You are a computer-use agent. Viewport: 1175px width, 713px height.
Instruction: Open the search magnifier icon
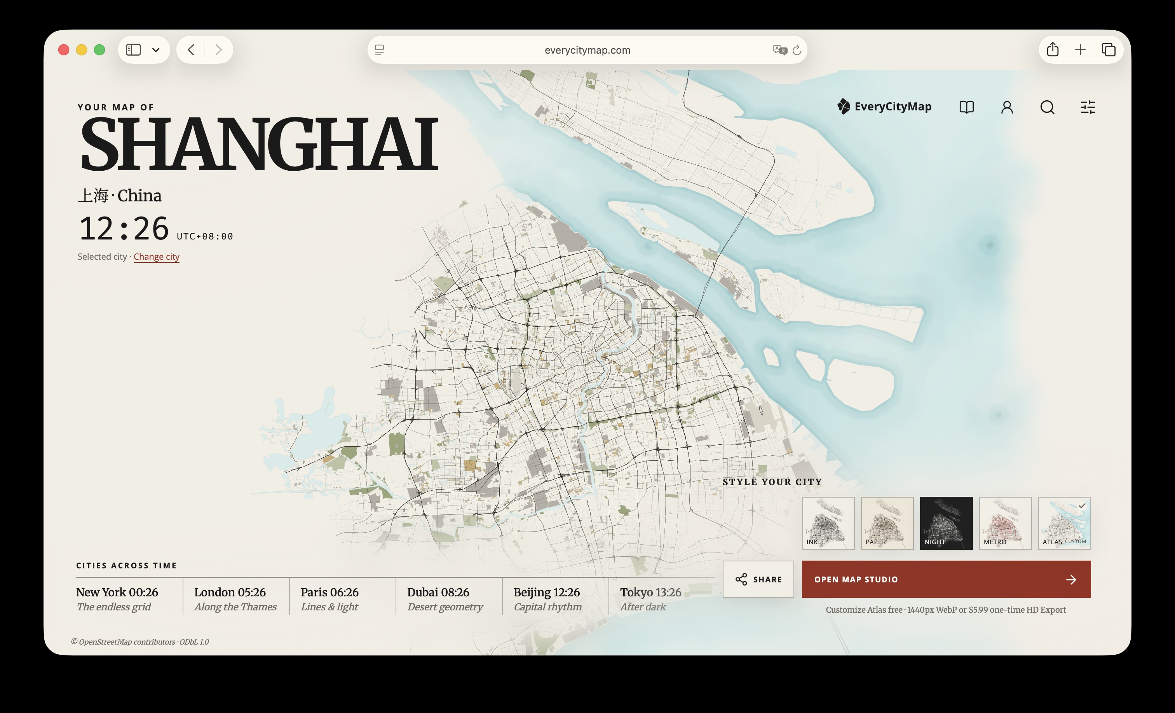(1047, 107)
